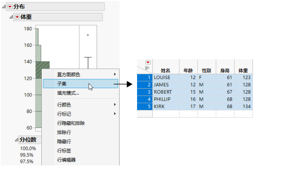Select row number 4 in the table
287x170 pixels.
[x=144, y=99]
